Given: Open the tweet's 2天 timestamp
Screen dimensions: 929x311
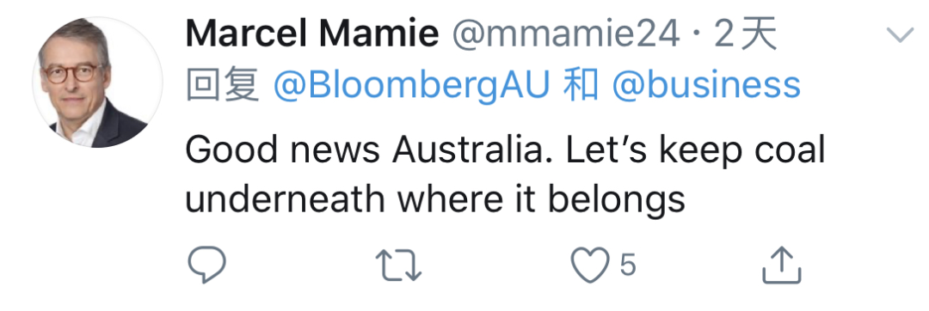Looking at the screenshot, I should (745, 35).
